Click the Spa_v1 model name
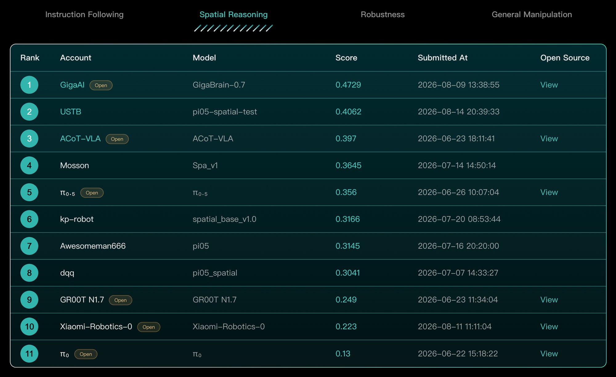This screenshot has height=377, width=616. [x=205, y=166]
